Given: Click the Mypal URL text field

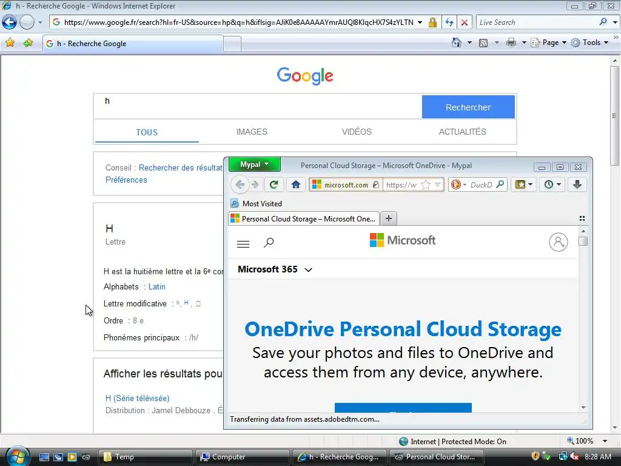Looking at the screenshot, I should click(x=401, y=184).
